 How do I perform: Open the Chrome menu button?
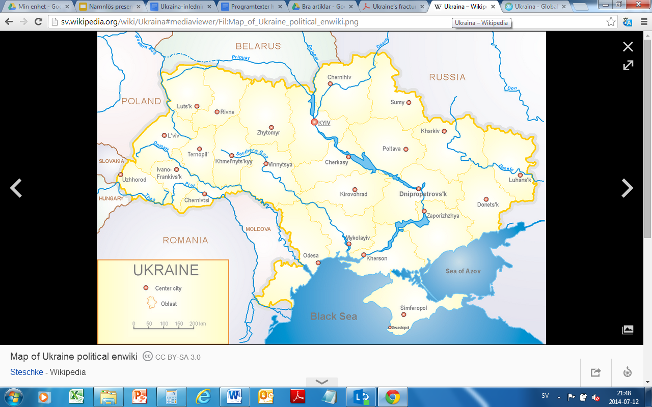(x=643, y=22)
